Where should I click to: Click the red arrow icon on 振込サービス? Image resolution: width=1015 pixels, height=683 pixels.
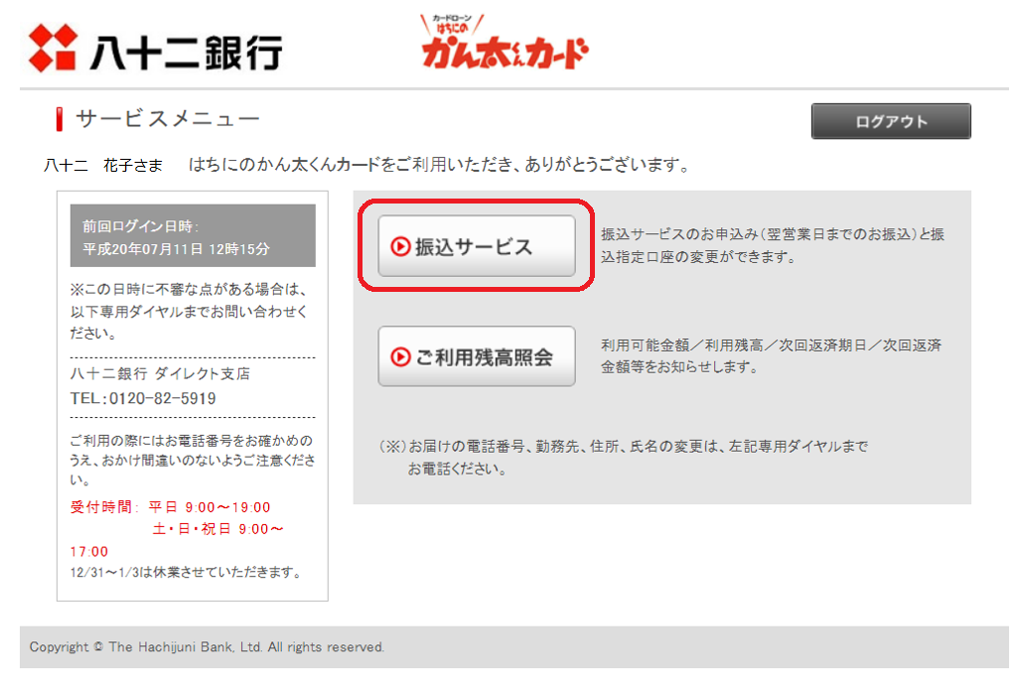400,246
